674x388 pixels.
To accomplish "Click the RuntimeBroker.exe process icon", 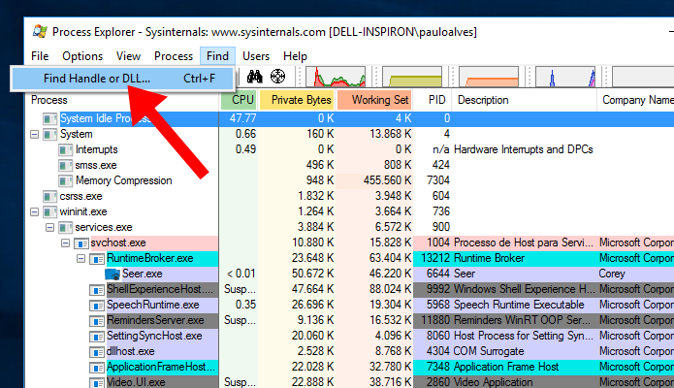I will click(97, 259).
